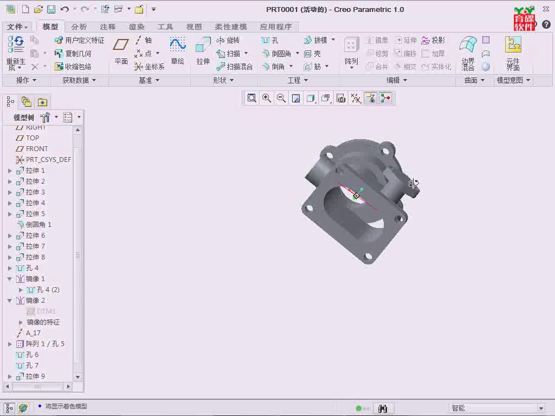Image resolution: width=555 pixels, height=416 pixels.
Task: Switch to the 渲染 tab
Action: point(136,27)
